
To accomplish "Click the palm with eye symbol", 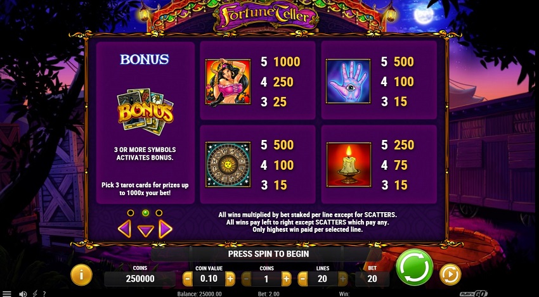I will (x=348, y=82).
